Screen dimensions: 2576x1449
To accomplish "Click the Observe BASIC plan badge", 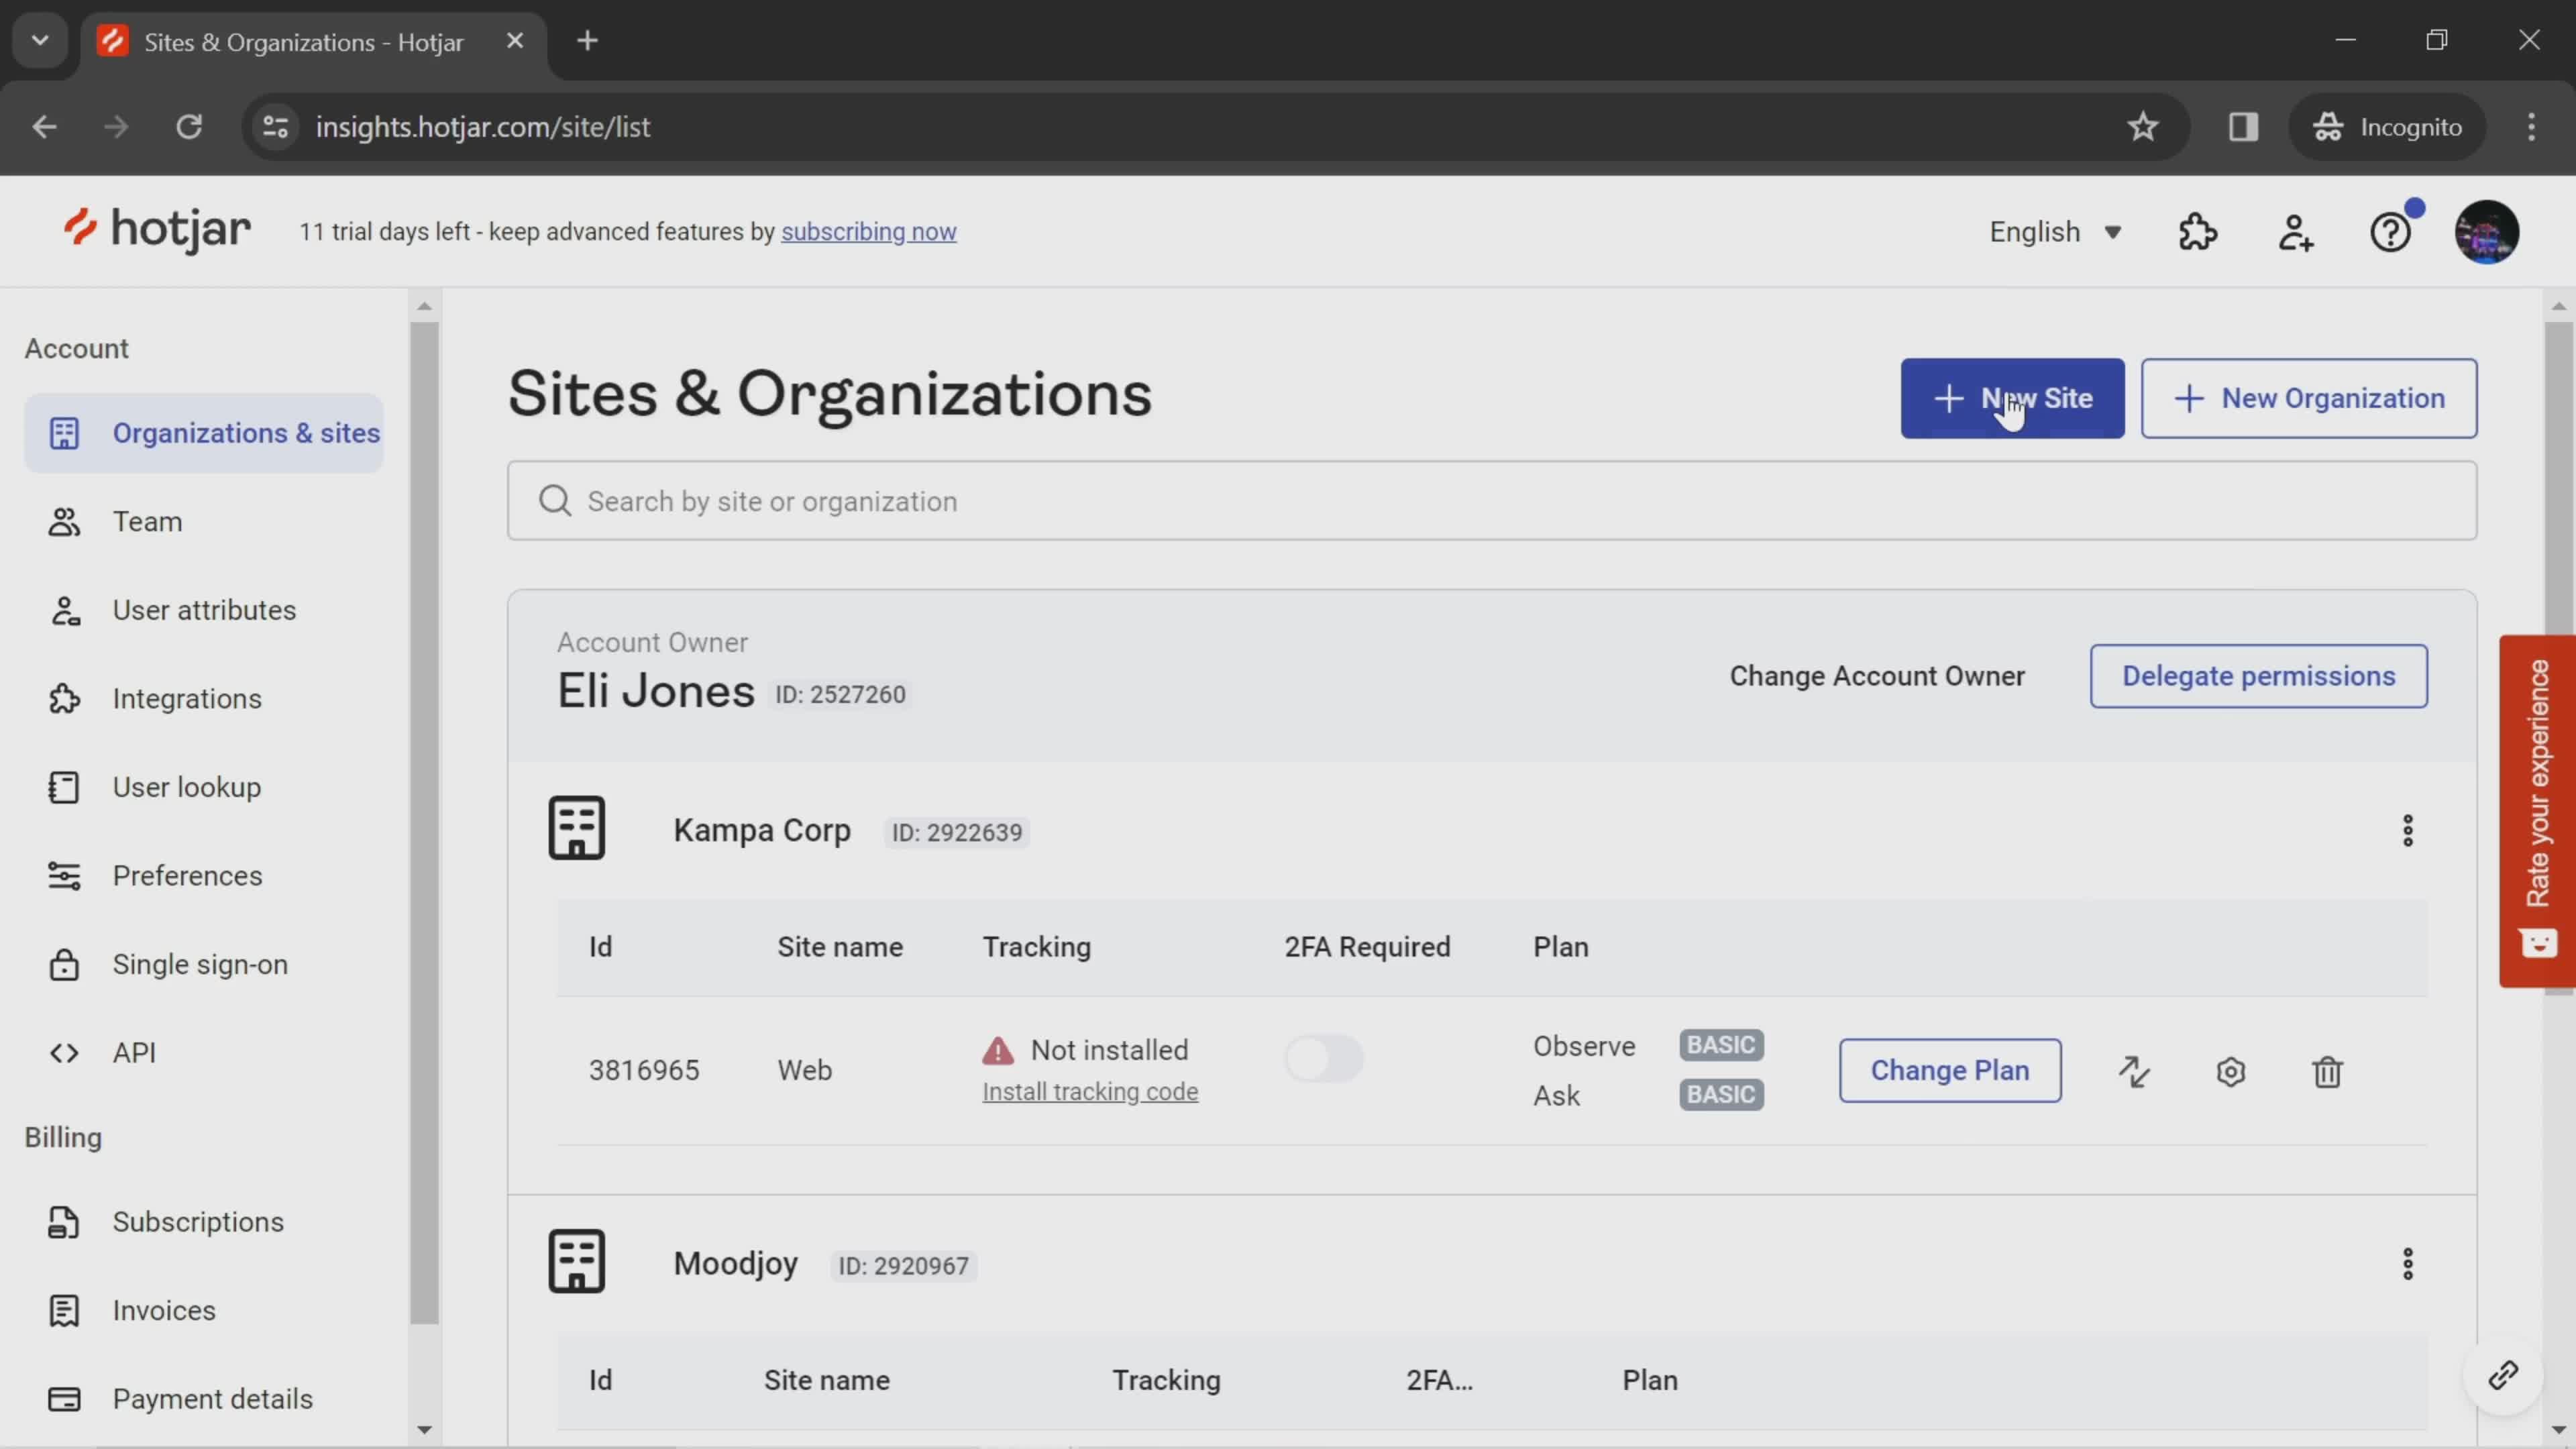I will (x=1721, y=1045).
